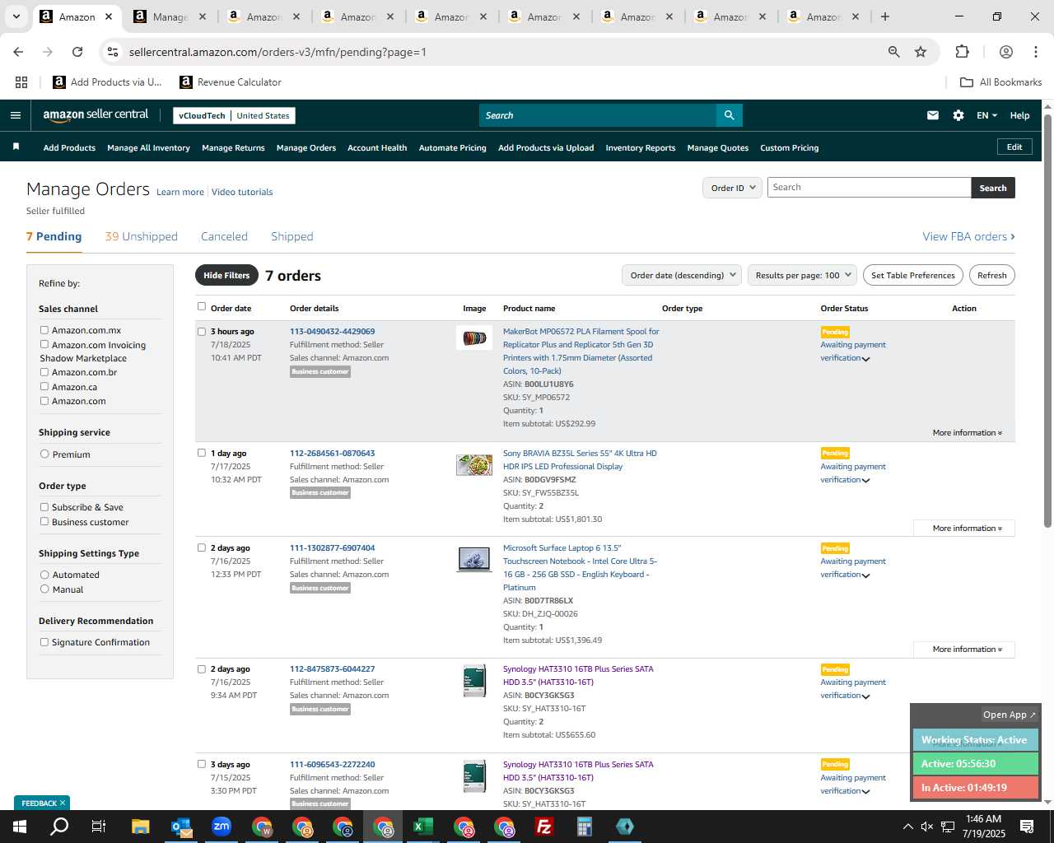Open FileZilla from taskbar

[x=544, y=827]
